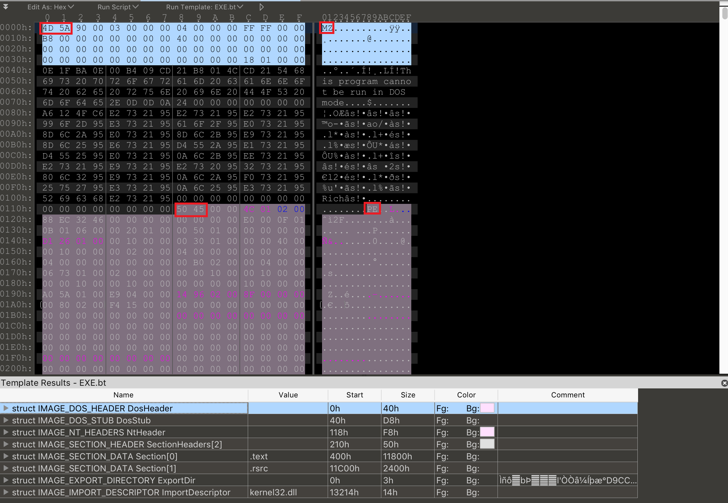Click the Start column header

point(354,395)
